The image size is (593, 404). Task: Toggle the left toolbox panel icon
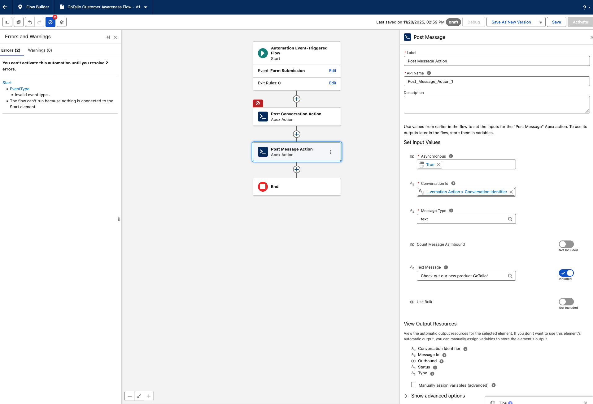(7, 22)
